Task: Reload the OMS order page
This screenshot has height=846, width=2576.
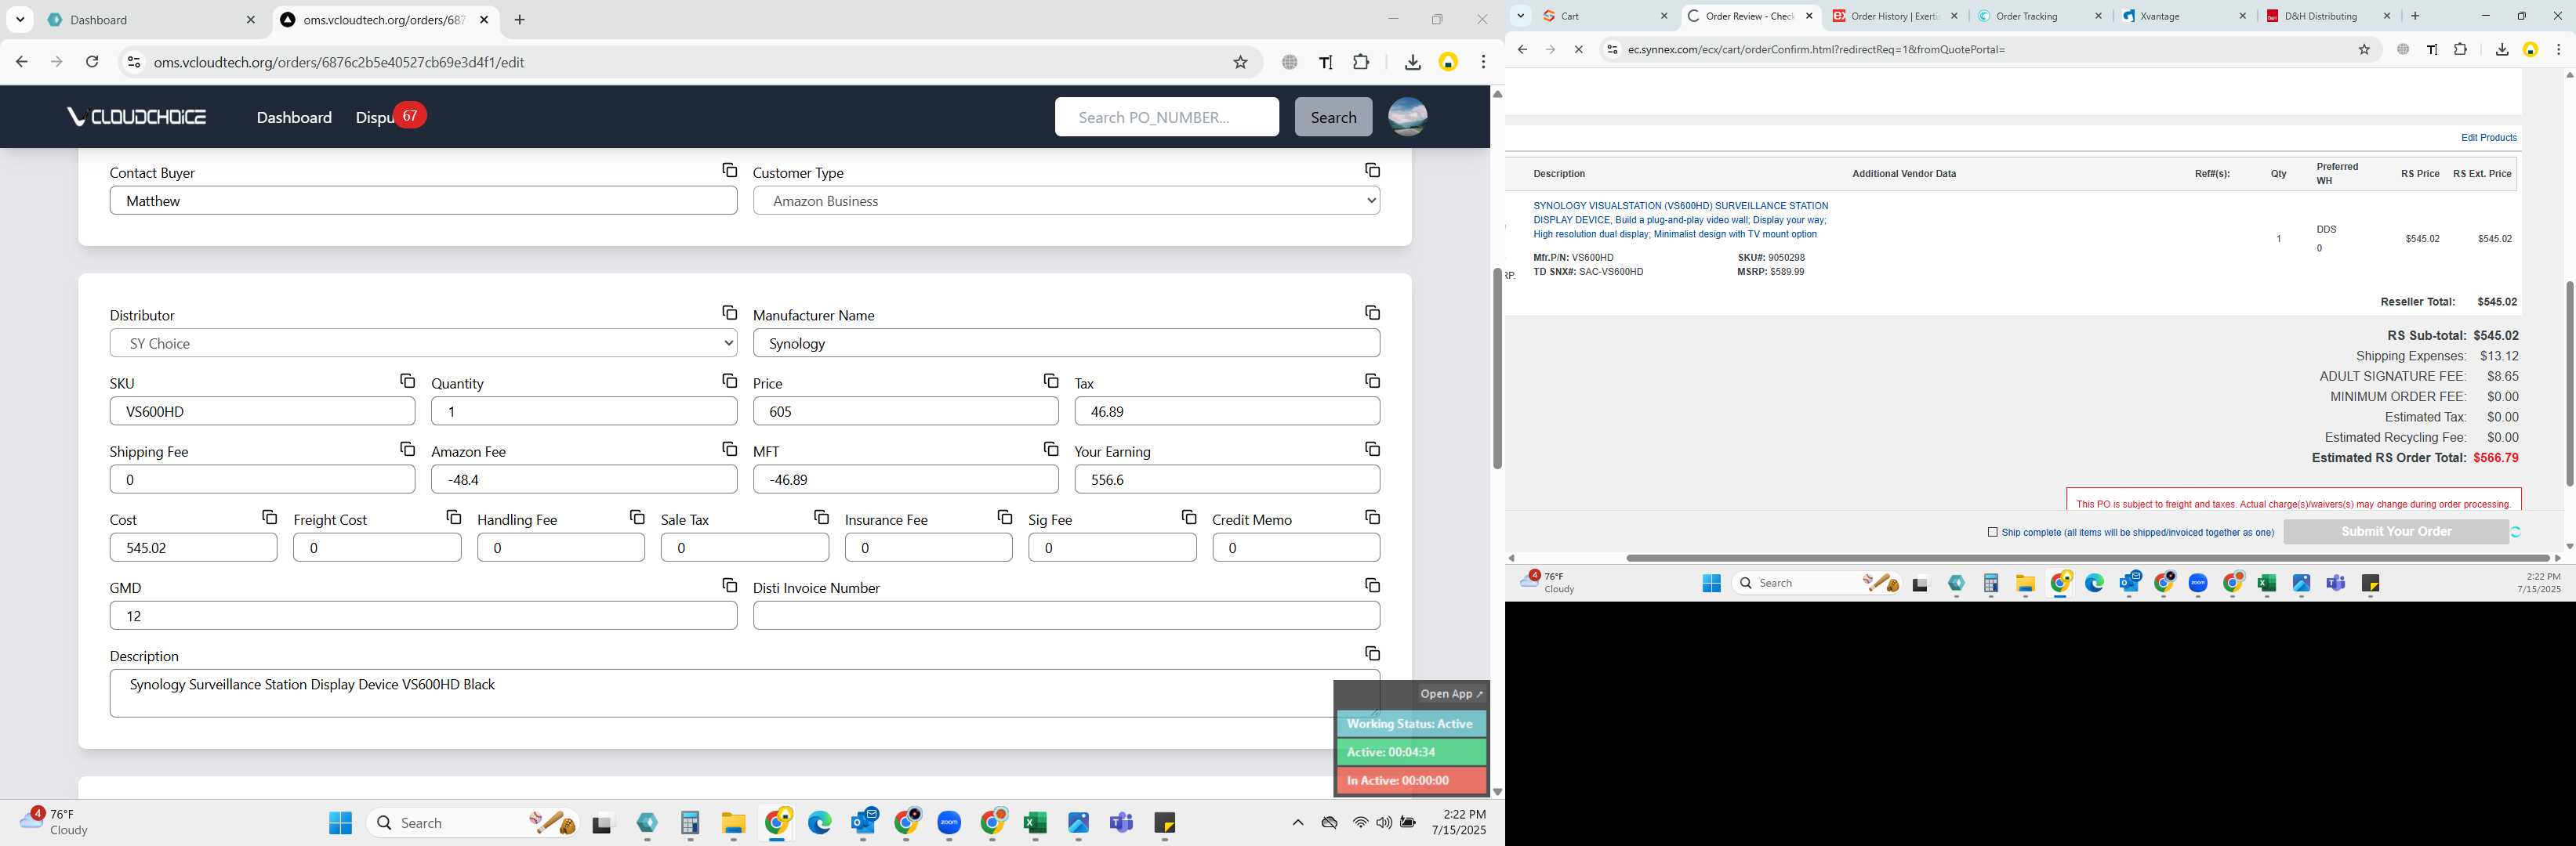Action: [x=92, y=62]
